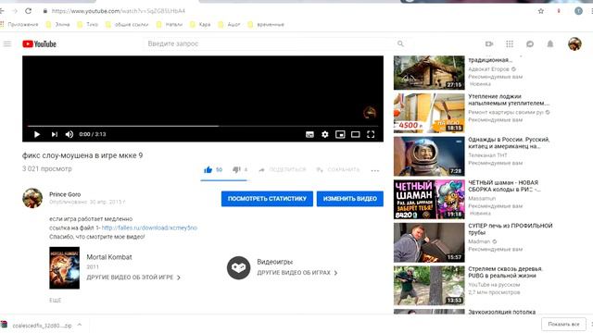593x333 pixels.
Task: Click the Изменить видео button
Action: pos(350,199)
